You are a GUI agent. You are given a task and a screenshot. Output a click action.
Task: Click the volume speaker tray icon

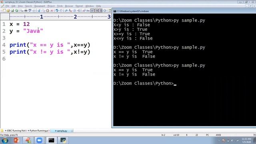[232, 140]
